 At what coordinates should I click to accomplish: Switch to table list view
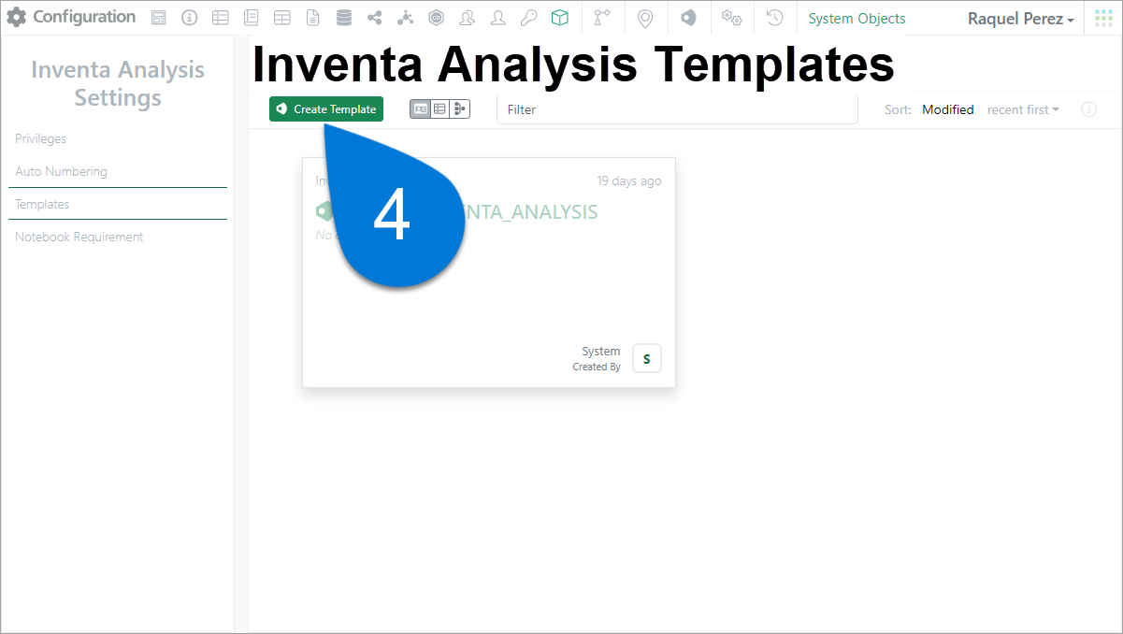click(x=439, y=109)
